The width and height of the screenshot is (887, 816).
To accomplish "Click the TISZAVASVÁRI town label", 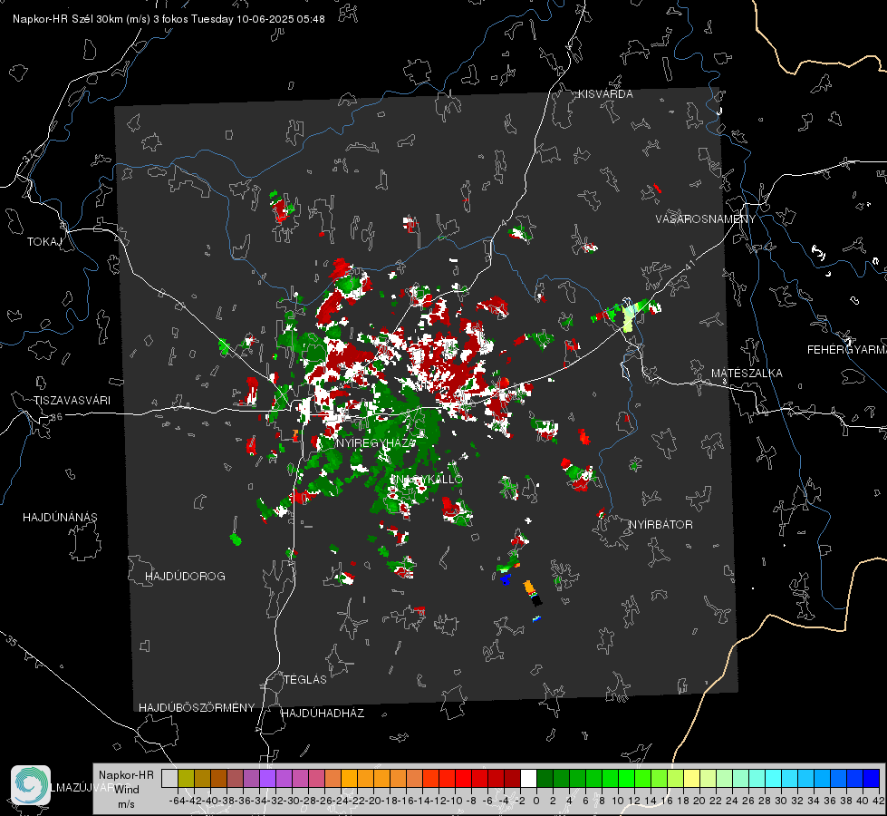I will [x=72, y=401].
